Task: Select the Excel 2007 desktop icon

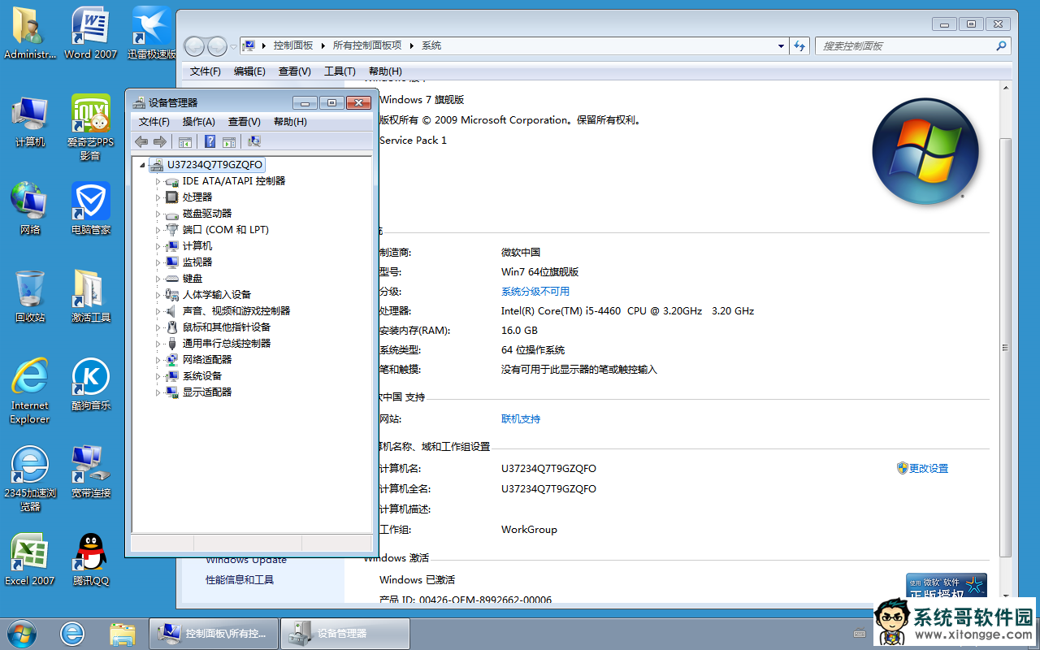Action: 30,560
